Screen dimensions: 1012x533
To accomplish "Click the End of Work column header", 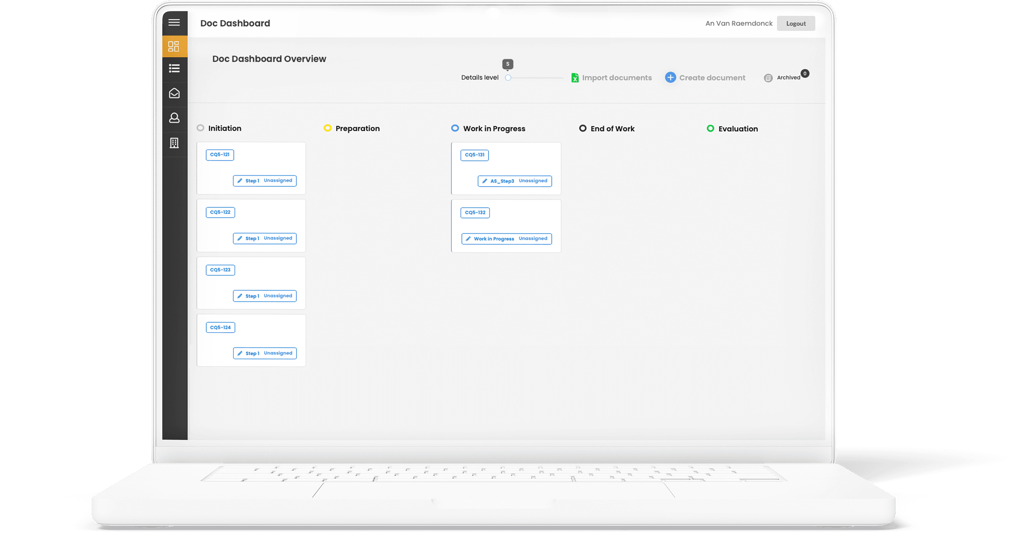I will click(x=612, y=128).
